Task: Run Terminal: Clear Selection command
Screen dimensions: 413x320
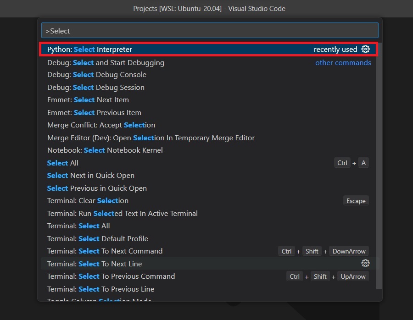Action: [209, 201]
